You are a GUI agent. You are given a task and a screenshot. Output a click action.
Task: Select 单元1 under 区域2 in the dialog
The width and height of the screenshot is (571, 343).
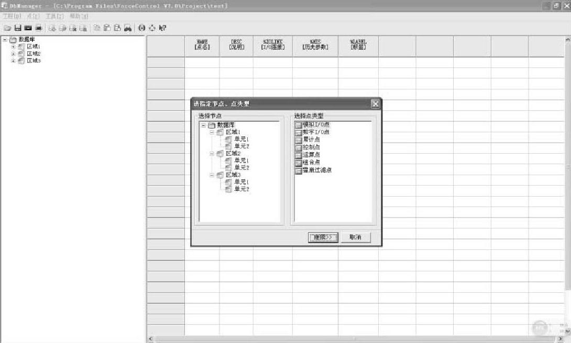point(241,161)
